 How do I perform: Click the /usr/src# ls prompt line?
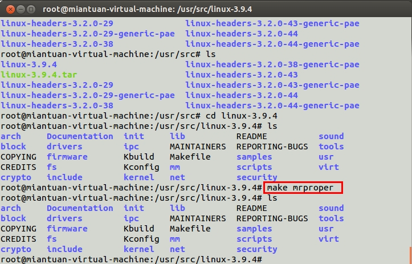[108, 54]
